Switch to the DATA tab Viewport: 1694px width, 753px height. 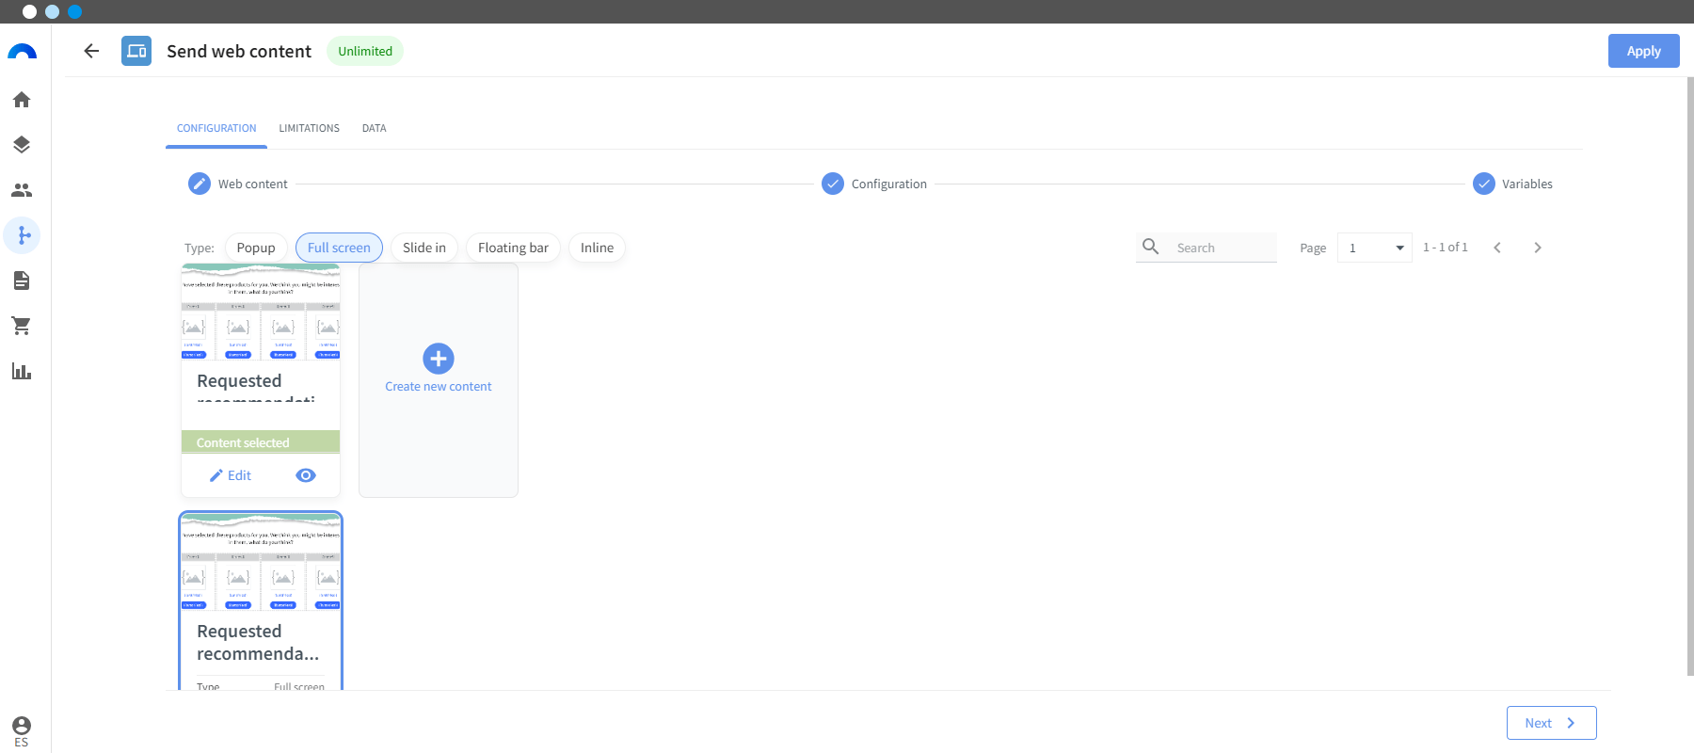(374, 128)
